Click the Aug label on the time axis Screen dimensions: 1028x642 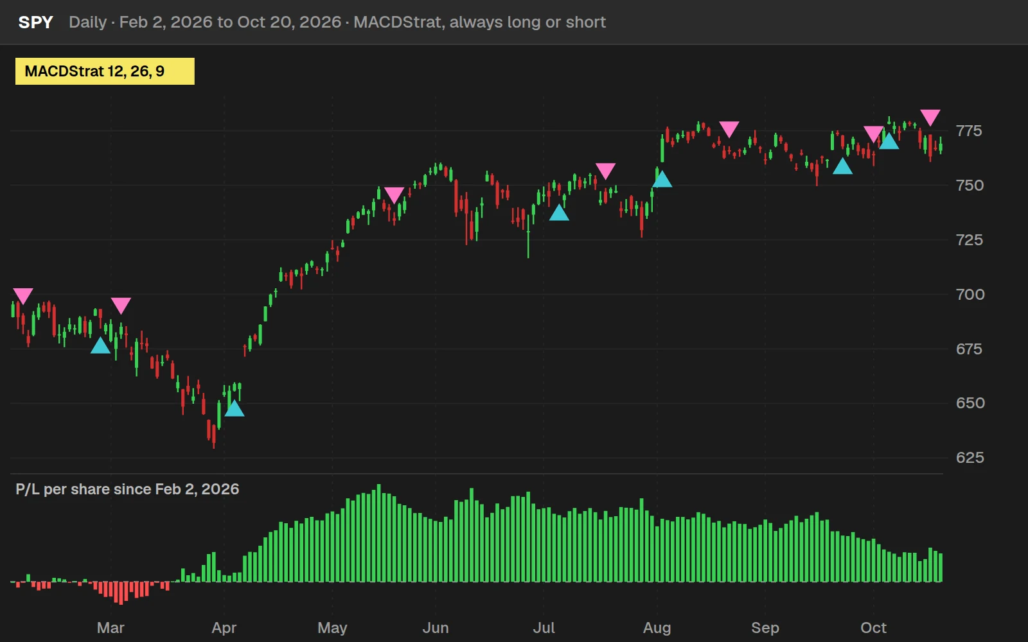[657, 628]
